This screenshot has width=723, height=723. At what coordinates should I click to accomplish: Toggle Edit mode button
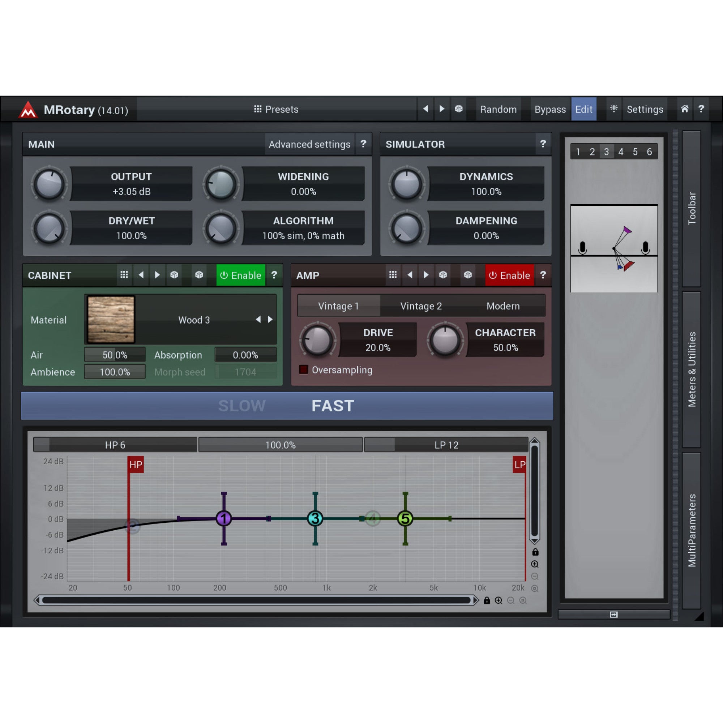[x=584, y=109]
